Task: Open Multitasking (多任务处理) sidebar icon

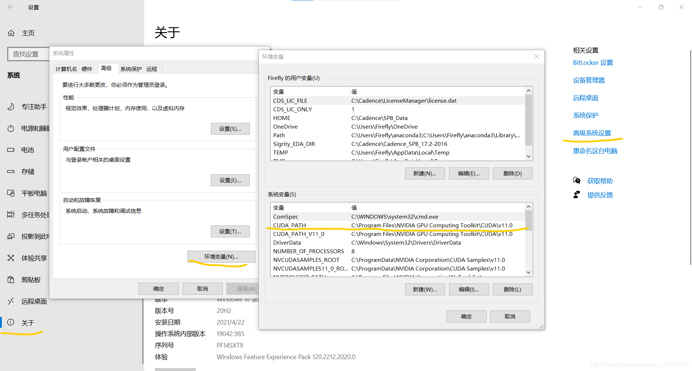Action: coord(11,215)
